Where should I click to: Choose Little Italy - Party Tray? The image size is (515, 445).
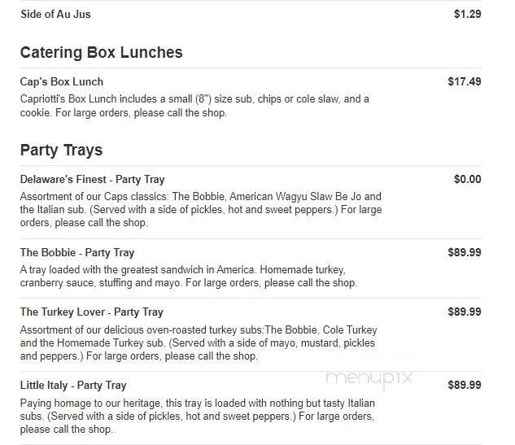tap(73, 385)
